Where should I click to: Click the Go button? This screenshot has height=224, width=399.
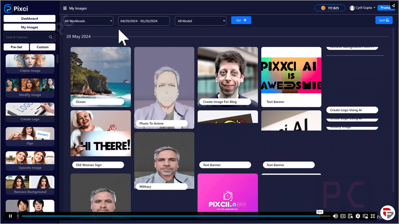point(241,20)
